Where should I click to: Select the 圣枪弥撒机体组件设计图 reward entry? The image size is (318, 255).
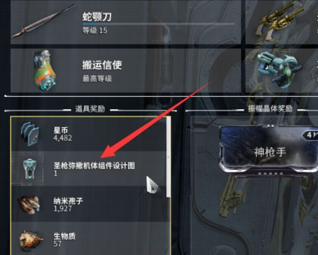click(89, 169)
